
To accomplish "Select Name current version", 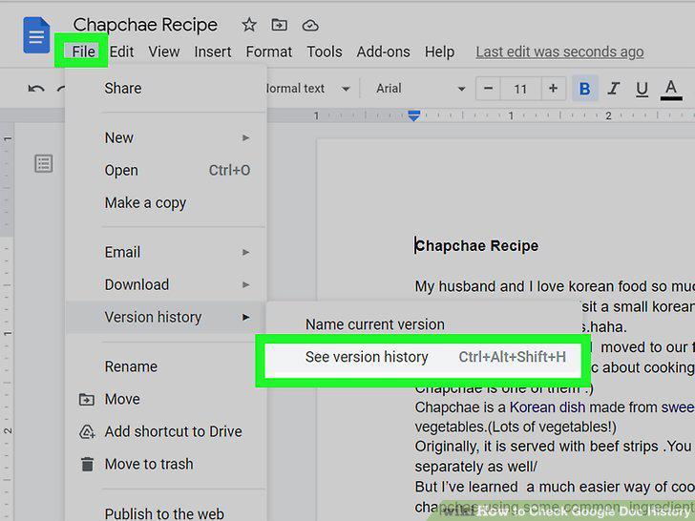I will pyautogui.click(x=423, y=324).
